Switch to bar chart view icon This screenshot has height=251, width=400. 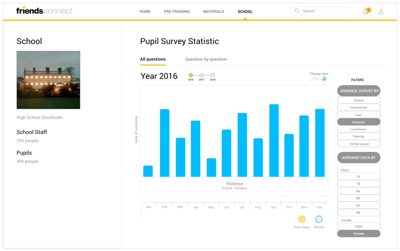[x=324, y=78]
